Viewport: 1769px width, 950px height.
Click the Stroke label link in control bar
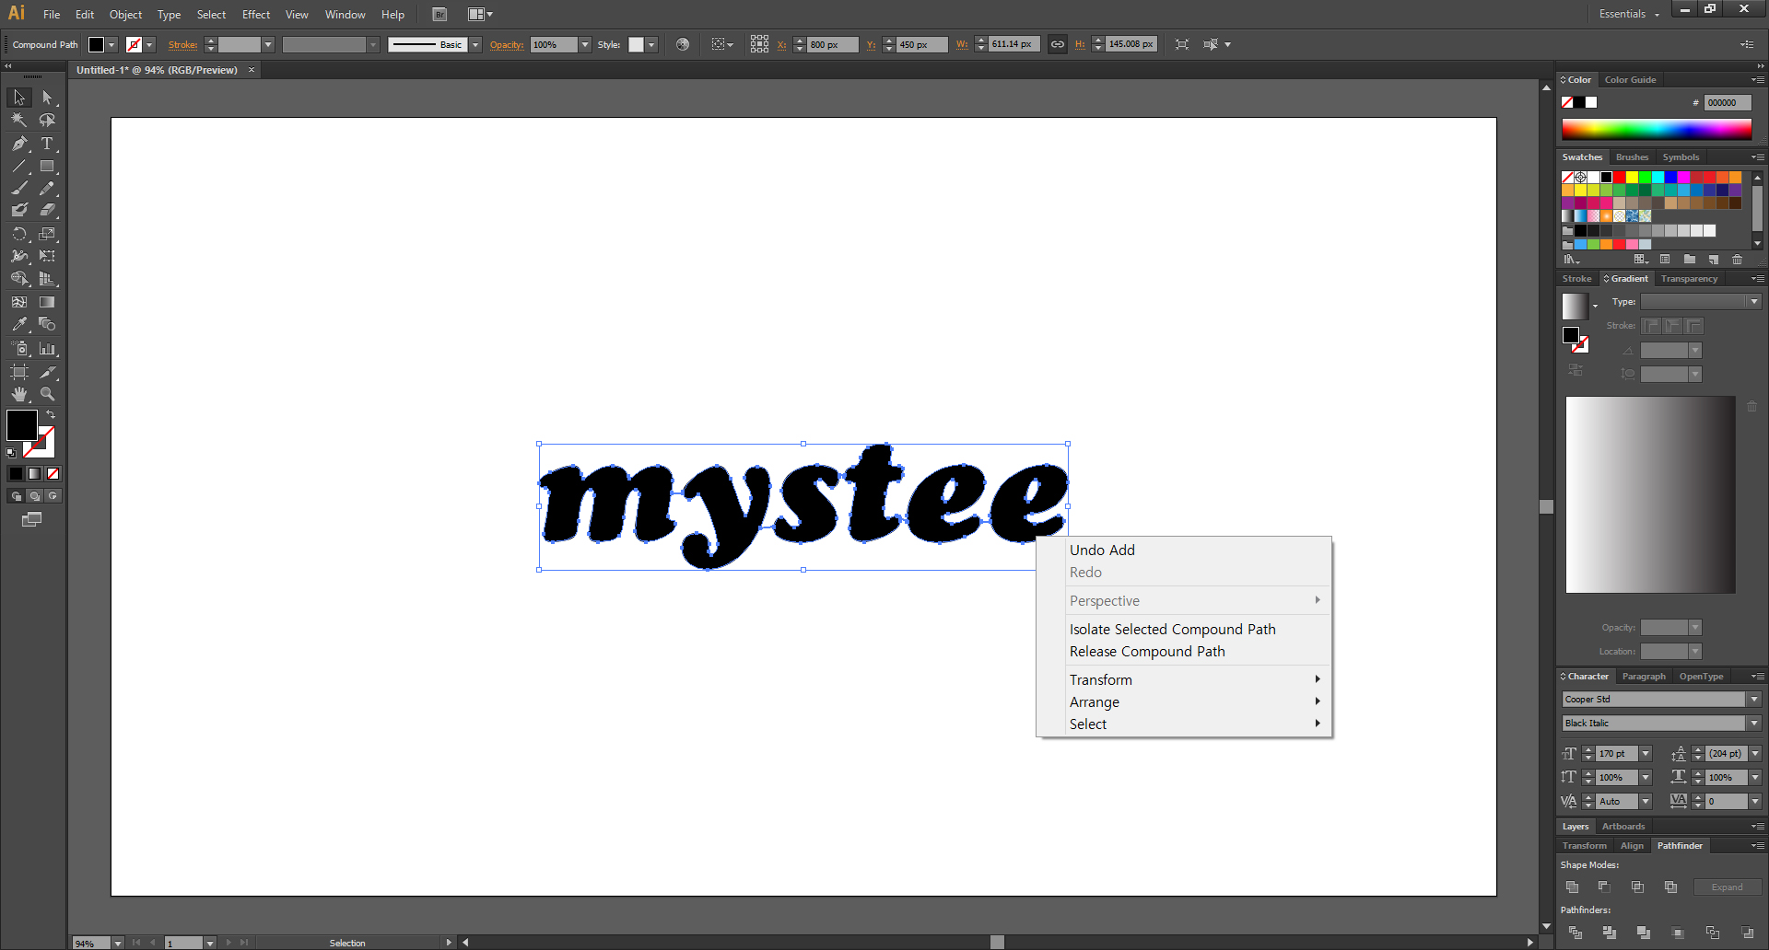pyautogui.click(x=182, y=44)
